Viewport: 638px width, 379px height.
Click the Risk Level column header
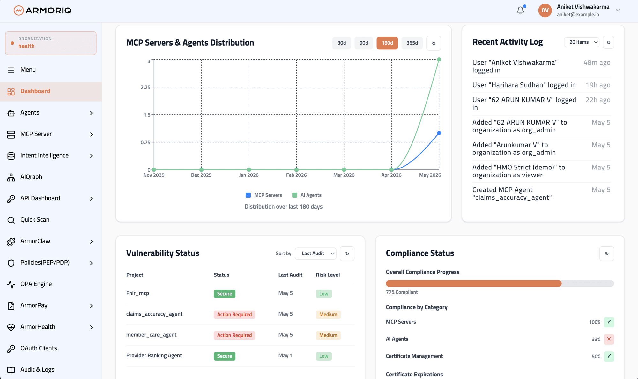click(328, 275)
